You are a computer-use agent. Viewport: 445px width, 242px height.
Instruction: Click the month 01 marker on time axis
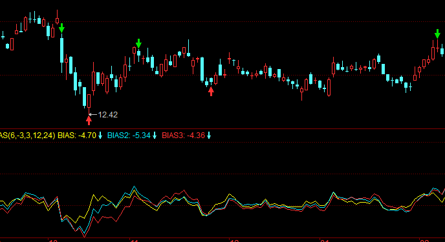point(325,241)
